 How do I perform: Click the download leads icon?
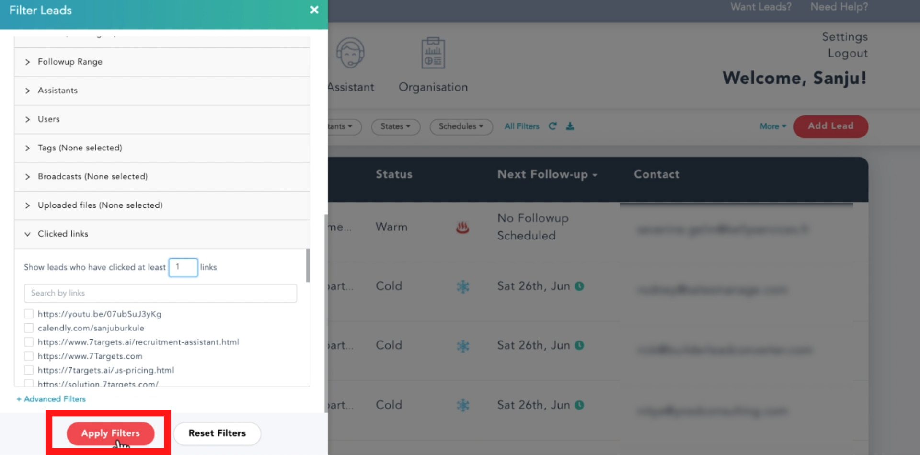click(570, 126)
